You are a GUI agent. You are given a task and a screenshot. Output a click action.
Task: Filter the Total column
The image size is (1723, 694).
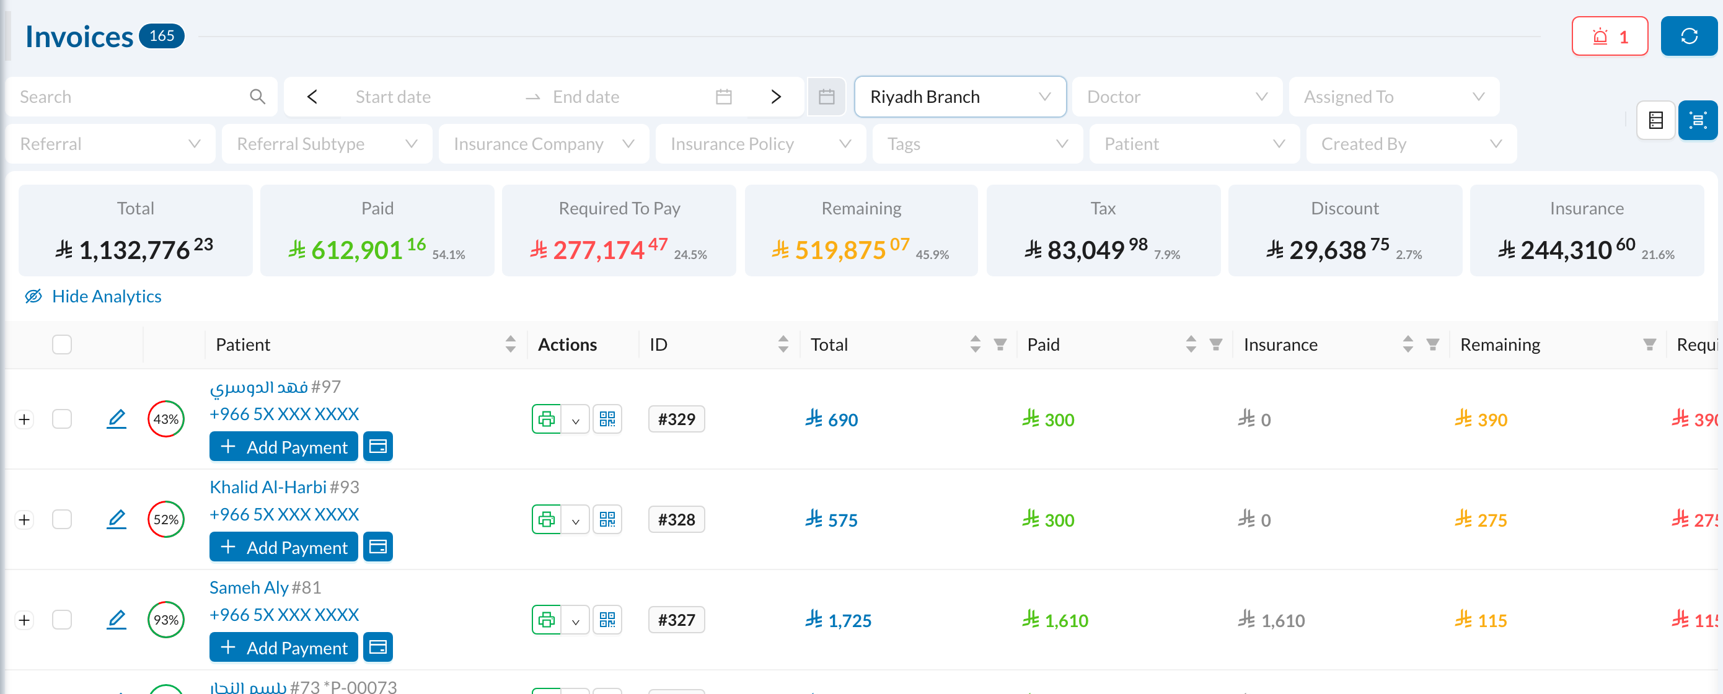[1000, 345]
